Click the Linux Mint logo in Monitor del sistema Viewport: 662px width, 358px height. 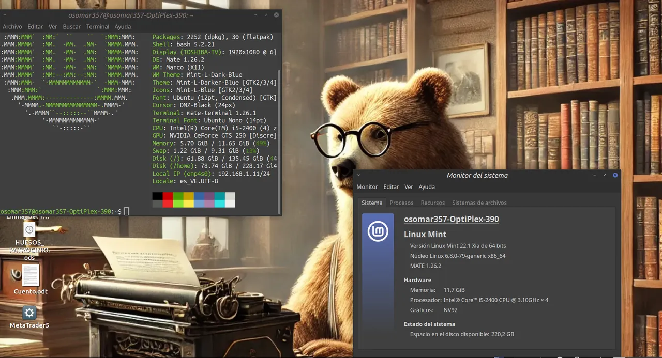pyautogui.click(x=378, y=231)
